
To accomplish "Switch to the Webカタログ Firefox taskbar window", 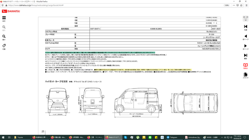I will click(113, 138).
